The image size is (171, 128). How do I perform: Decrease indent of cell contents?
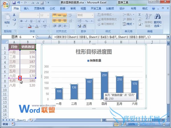pyautogui.click(x=55, y=26)
